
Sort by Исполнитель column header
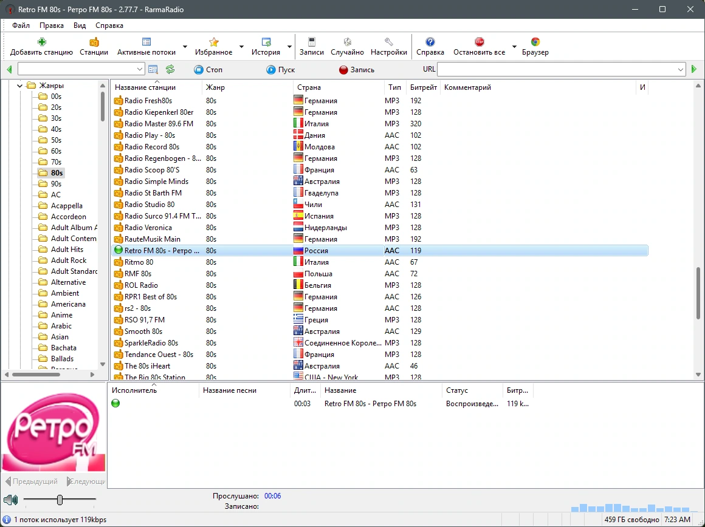coord(153,390)
